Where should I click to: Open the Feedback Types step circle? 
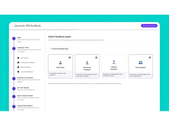(x=14, y=48)
